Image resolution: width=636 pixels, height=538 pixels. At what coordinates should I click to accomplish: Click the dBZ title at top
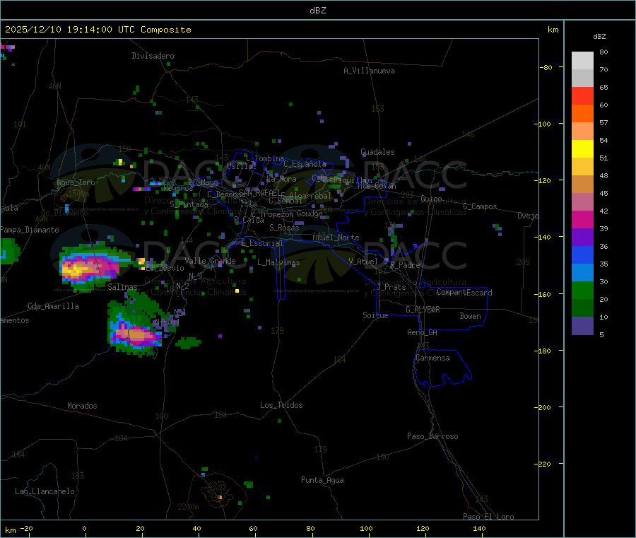(317, 11)
